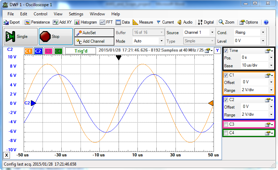This screenshot has height=170, width=278.
Task: Select the green C4 channel tab
Action: 58,51
